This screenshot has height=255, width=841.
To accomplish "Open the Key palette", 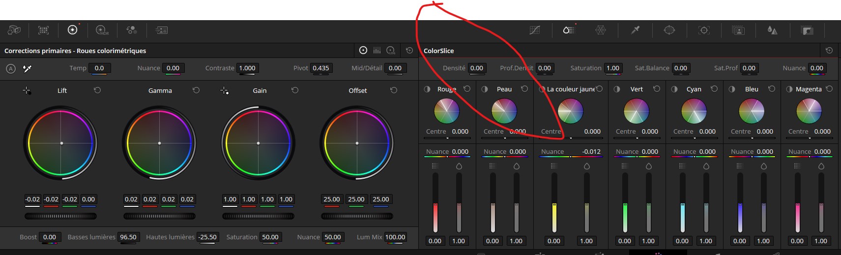I will pyautogui.click(x=807, y=30).
